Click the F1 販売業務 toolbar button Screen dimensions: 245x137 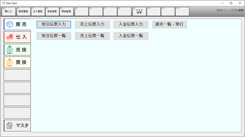[24, 11]
